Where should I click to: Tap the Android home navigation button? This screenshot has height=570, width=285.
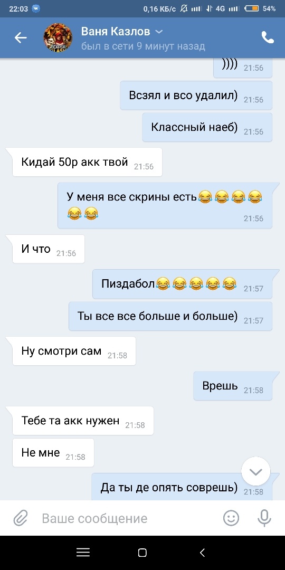[142, 553]
